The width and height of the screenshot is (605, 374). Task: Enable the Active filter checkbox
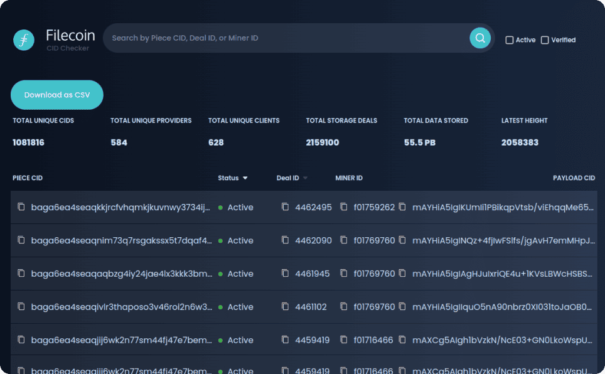click(x=510, y=40)
